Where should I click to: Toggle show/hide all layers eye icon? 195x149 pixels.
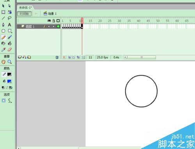point(49,21)
